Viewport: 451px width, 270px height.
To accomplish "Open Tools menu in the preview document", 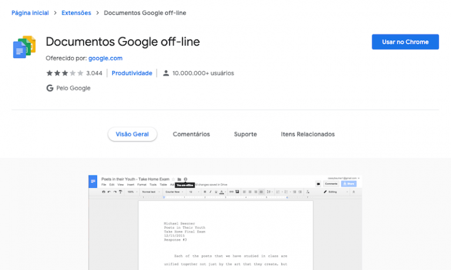I will click(153, 185).
